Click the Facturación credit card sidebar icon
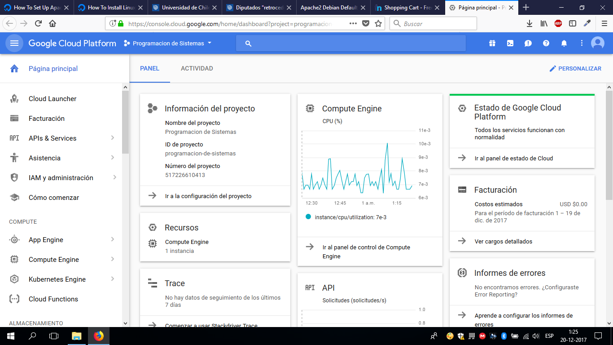This screenshot has height=345, width=613. pos(14,119)
